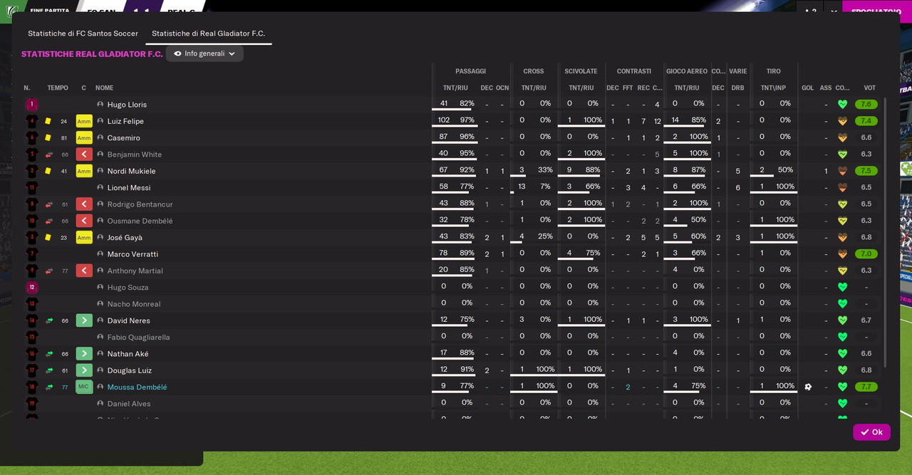912x475 pixels.
Task: Select the 102 passes value for Luiz Felipe
Action: pos(443,120)
